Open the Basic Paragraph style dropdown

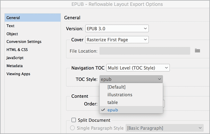pos(164,128)
